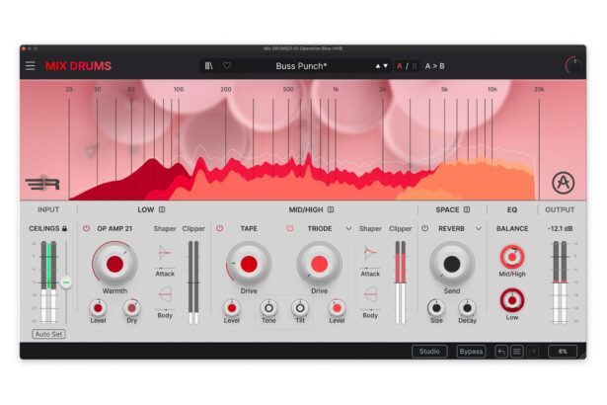Expand the REVERB type dropdown chevron
This screenshot has height=405, width=607.
[479, 228]
